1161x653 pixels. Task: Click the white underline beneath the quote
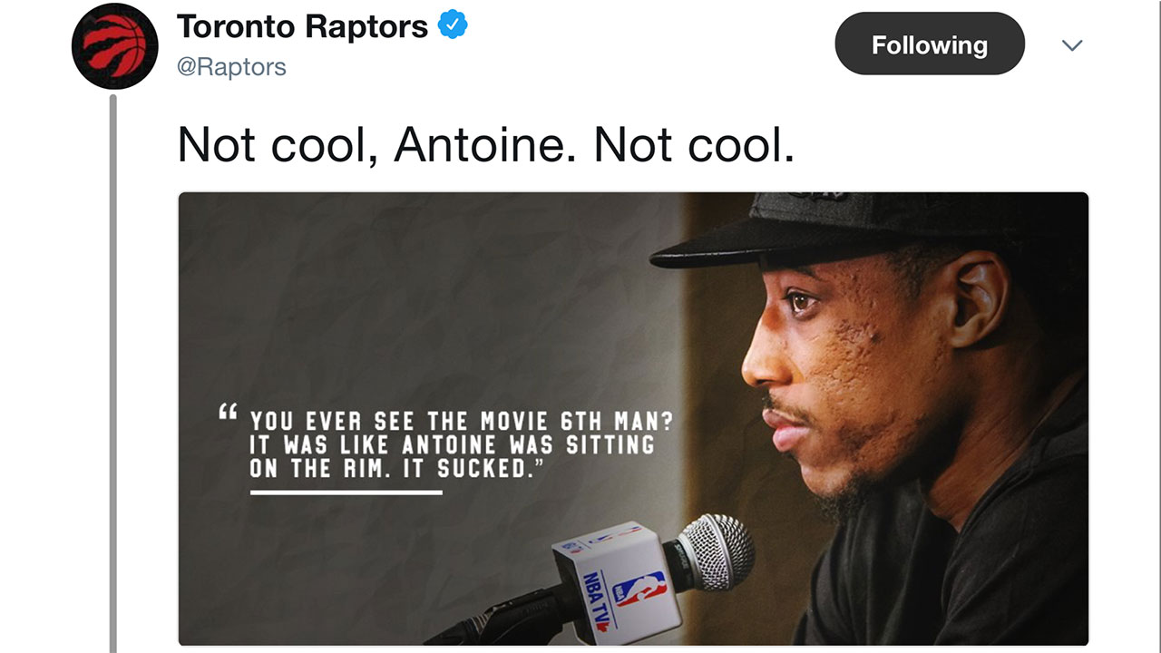point(346,492)
